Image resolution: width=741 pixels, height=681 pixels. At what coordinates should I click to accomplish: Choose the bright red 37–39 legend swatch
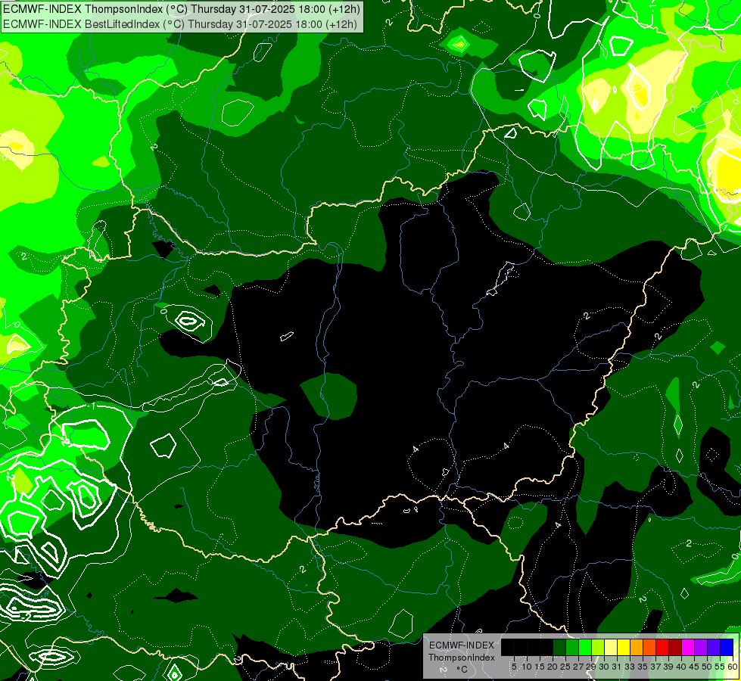[x=662, y=647]
